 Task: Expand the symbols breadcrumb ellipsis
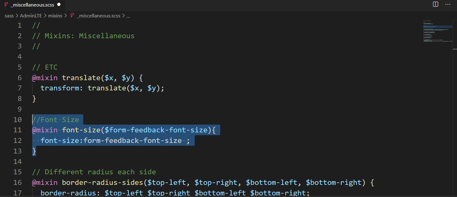[x=128, y=16]
